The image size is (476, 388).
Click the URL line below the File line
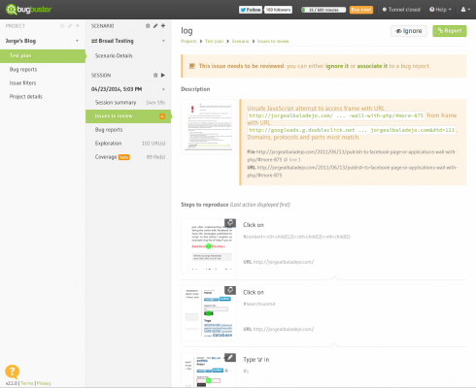pos(352,171)
